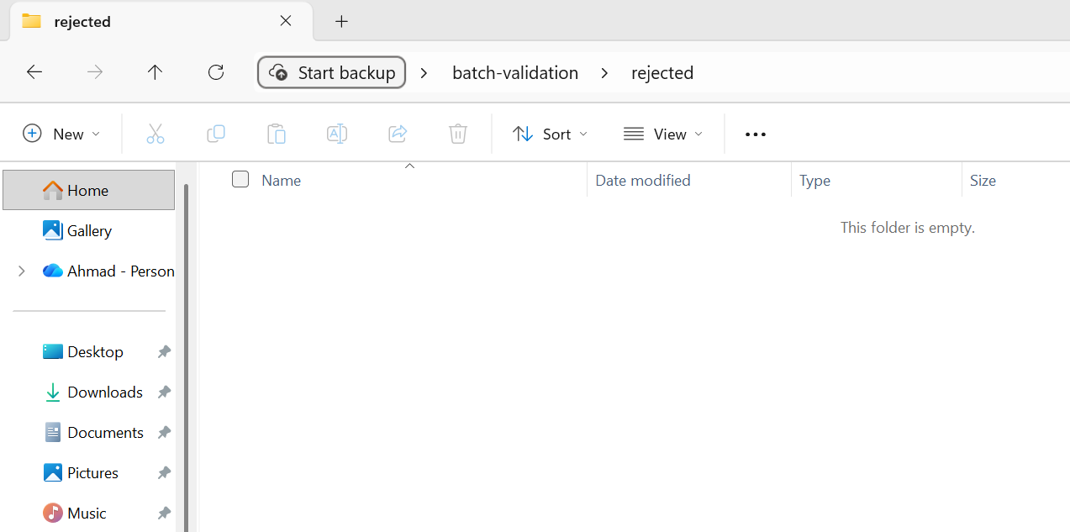Share files via the Share icon

point(397,133)
